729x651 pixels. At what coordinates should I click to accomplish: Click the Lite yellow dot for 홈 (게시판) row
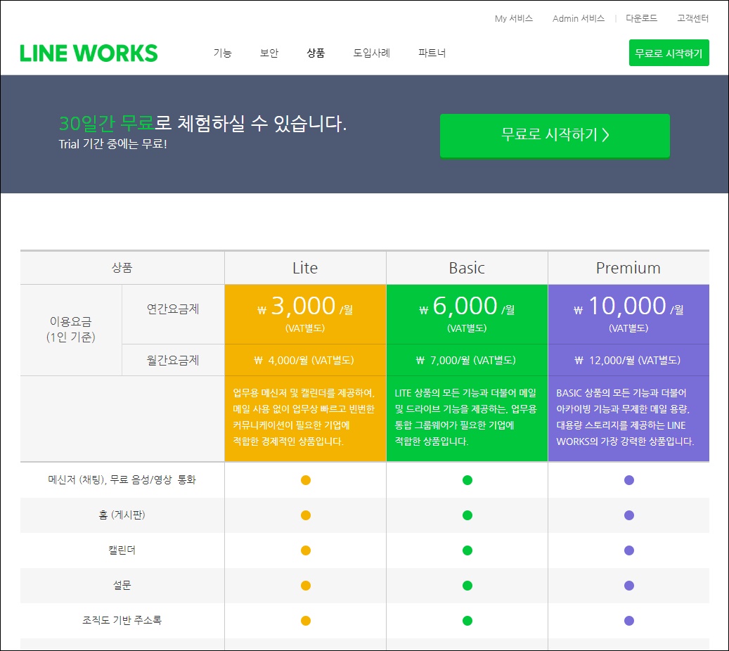[306, 515]
